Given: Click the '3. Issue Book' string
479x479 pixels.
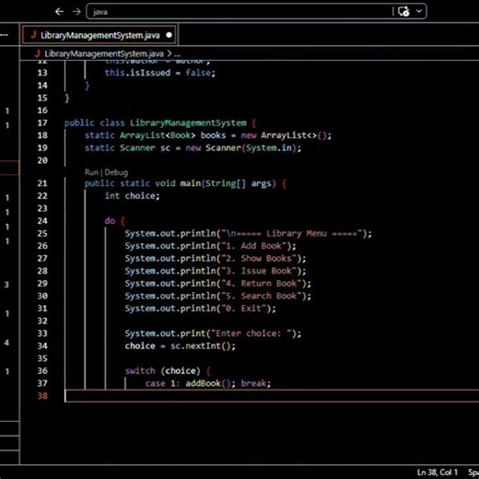Looking at the screenshot, I should [259, 271].
